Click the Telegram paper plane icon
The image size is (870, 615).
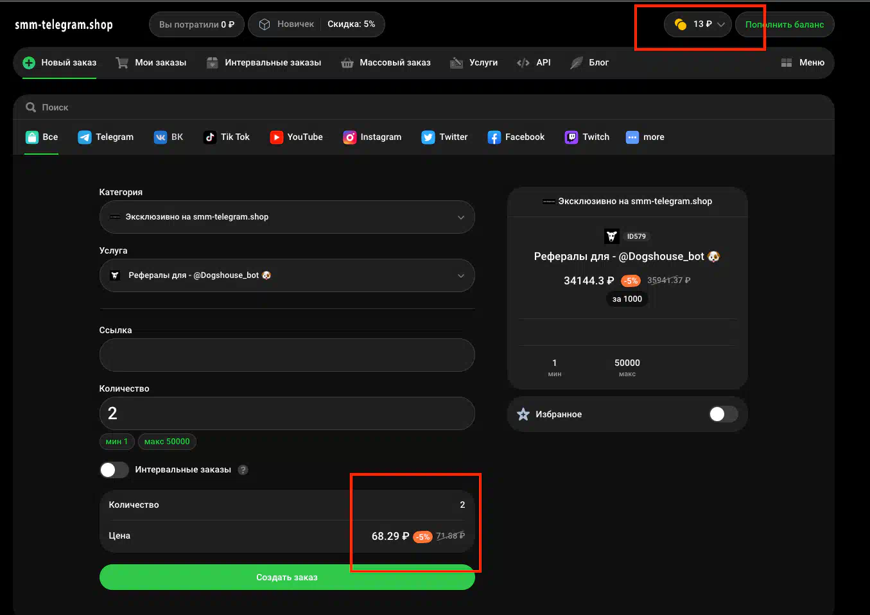tap(85, 137)
